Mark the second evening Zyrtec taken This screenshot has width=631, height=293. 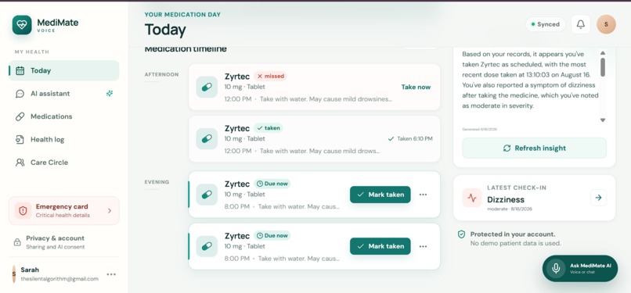tap(380, 246)
